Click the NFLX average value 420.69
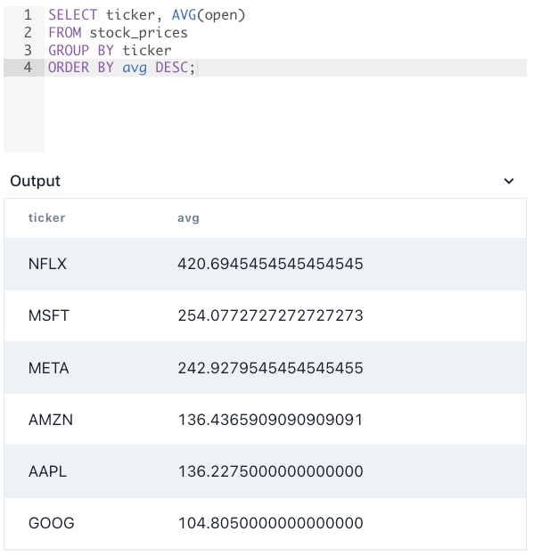533x556 pixels. coord(270,264)
